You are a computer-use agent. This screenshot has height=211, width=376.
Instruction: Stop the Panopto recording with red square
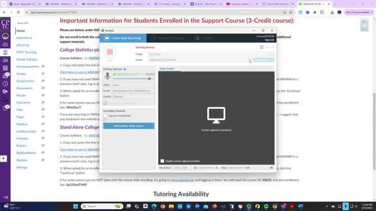pyautogui.click(x=110, y=52)
